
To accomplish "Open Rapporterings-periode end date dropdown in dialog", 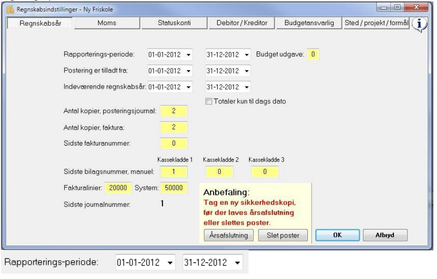I will (247, 55).
